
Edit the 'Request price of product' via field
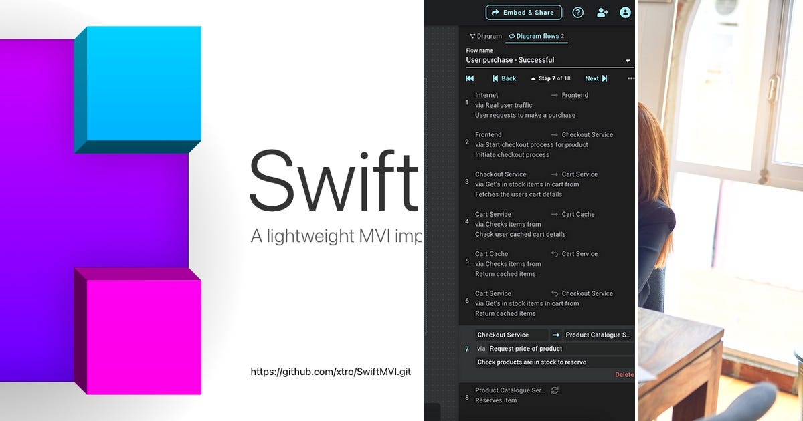click(560, 349)
